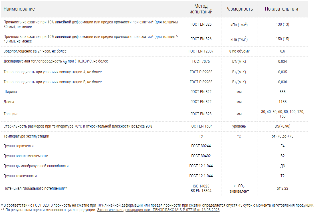Click the 'ISO 14025' method cell
321x216 pixels.
point(201,186)
